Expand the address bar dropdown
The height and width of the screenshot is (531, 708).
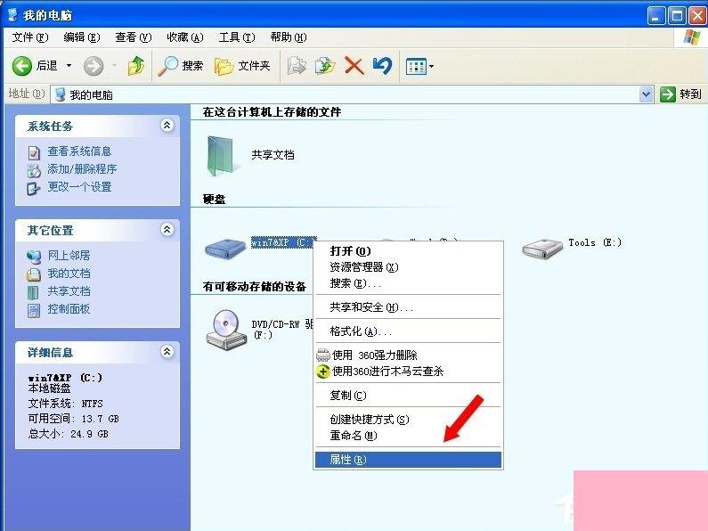(x=647, y=94)
